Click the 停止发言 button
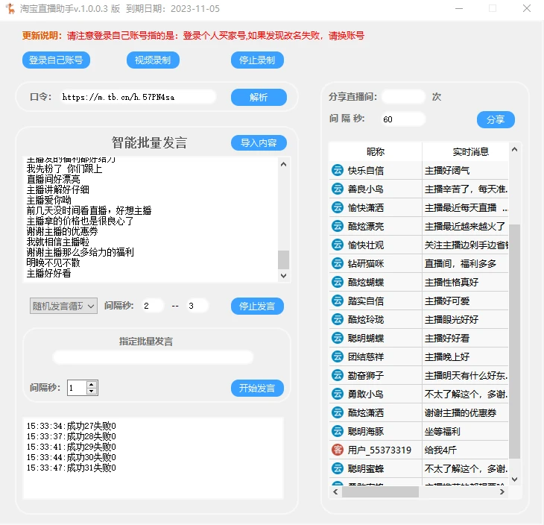544x525 pixels. pos(257,306)
